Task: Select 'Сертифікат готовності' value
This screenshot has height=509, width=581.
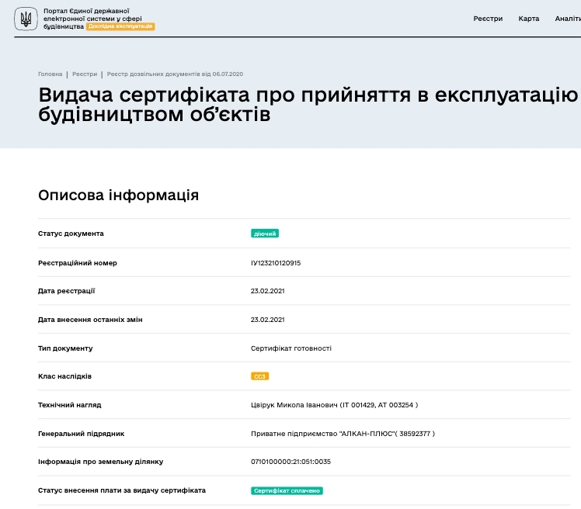Action: pyautogui.click(x=290, y=348)
